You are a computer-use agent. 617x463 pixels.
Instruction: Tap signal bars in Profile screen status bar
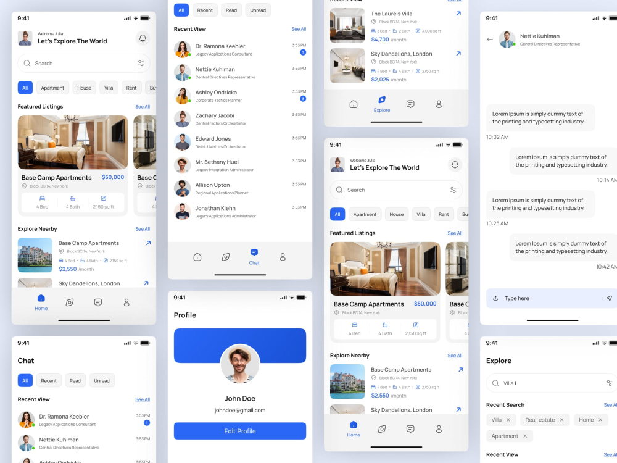coord(283,298)
